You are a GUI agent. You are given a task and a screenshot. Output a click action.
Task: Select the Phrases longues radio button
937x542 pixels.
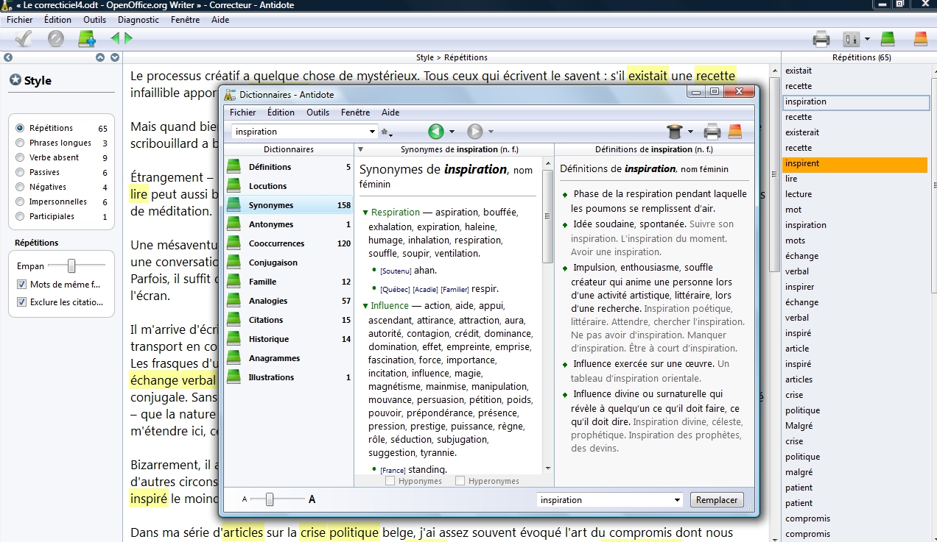pos(20,143)
